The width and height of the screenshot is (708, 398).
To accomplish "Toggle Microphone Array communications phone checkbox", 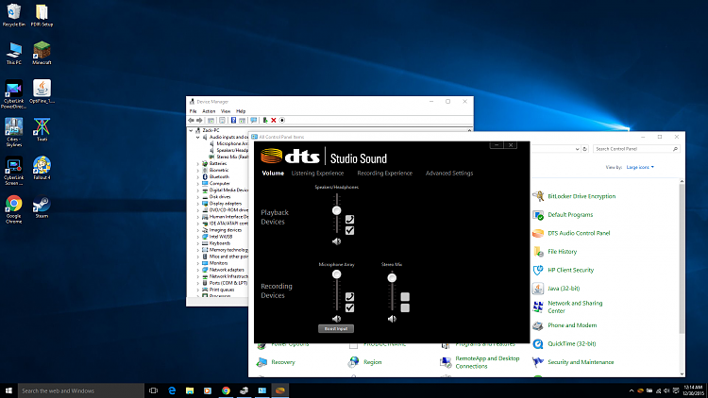I will point(349,296).
